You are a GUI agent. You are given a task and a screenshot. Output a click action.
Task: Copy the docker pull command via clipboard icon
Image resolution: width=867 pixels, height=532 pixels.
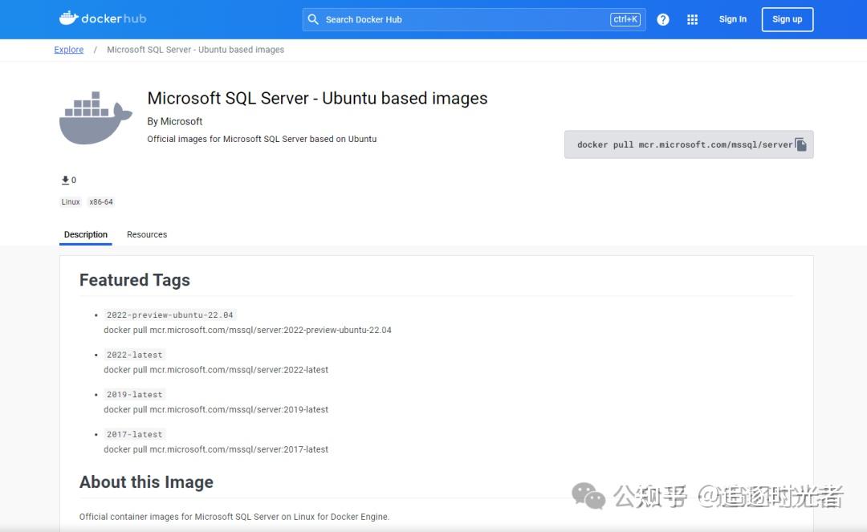801,144
